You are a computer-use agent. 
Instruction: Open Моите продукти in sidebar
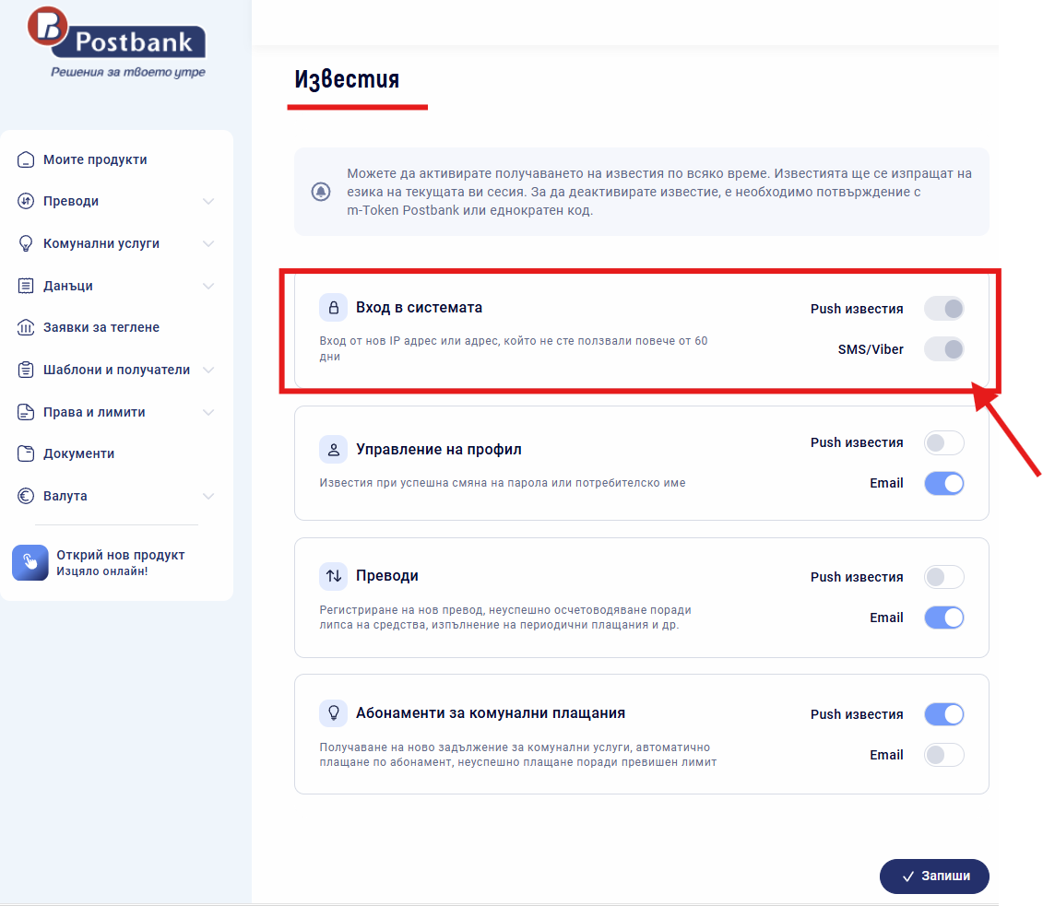[x=95, y=159]
